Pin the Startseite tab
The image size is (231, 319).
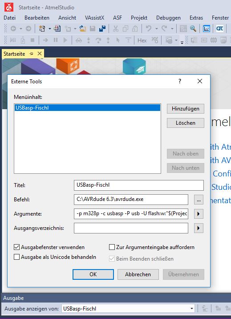31,54
